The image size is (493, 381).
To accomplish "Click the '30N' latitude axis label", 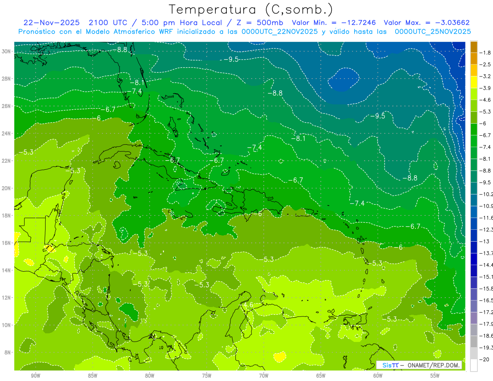I will (x=6, y=51).
